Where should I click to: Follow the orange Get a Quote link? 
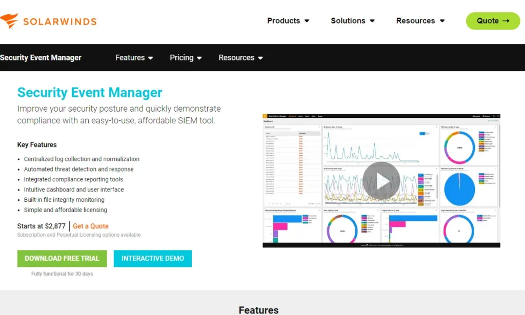point(91,226)
